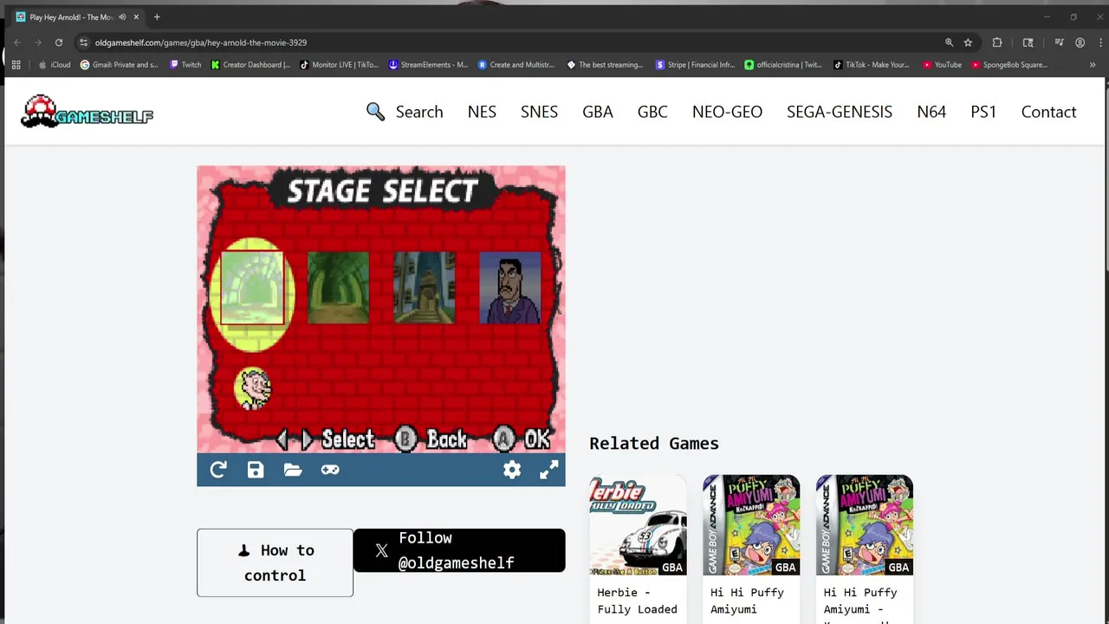Screen dimensions: 1109x624
Task: Open The best streaming bookmark
Action: pyautogui.click(x=605, y=65)
